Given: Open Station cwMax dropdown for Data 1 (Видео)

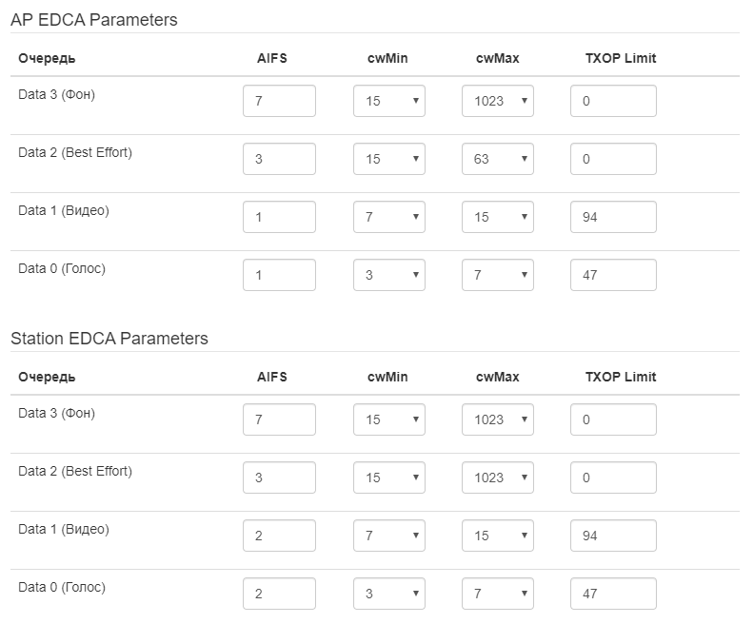Looking at the screenshot, I should click(x=497, y=536).
